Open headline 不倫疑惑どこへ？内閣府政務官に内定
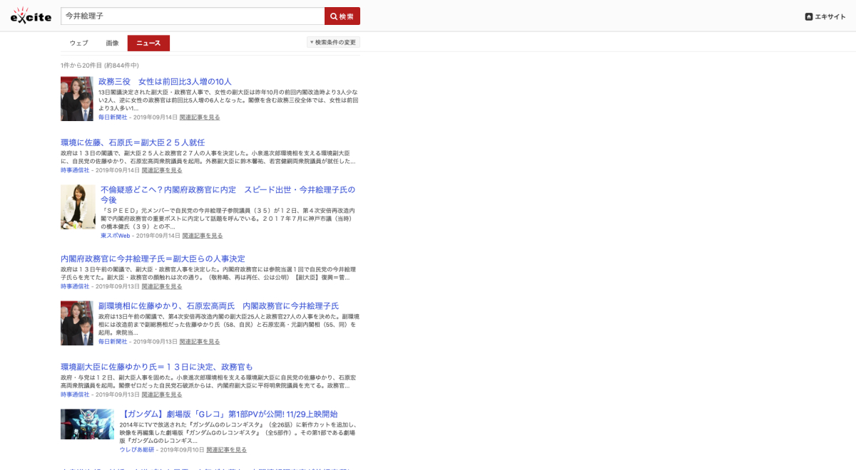Image resolution: width=856 pixels, height=470 pixels. [228, 194]
